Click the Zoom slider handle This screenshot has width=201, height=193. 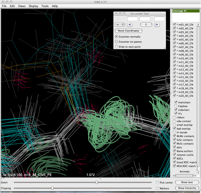[96, 182]
